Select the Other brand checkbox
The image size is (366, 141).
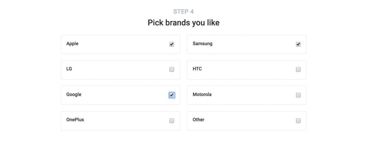(298, 121)
